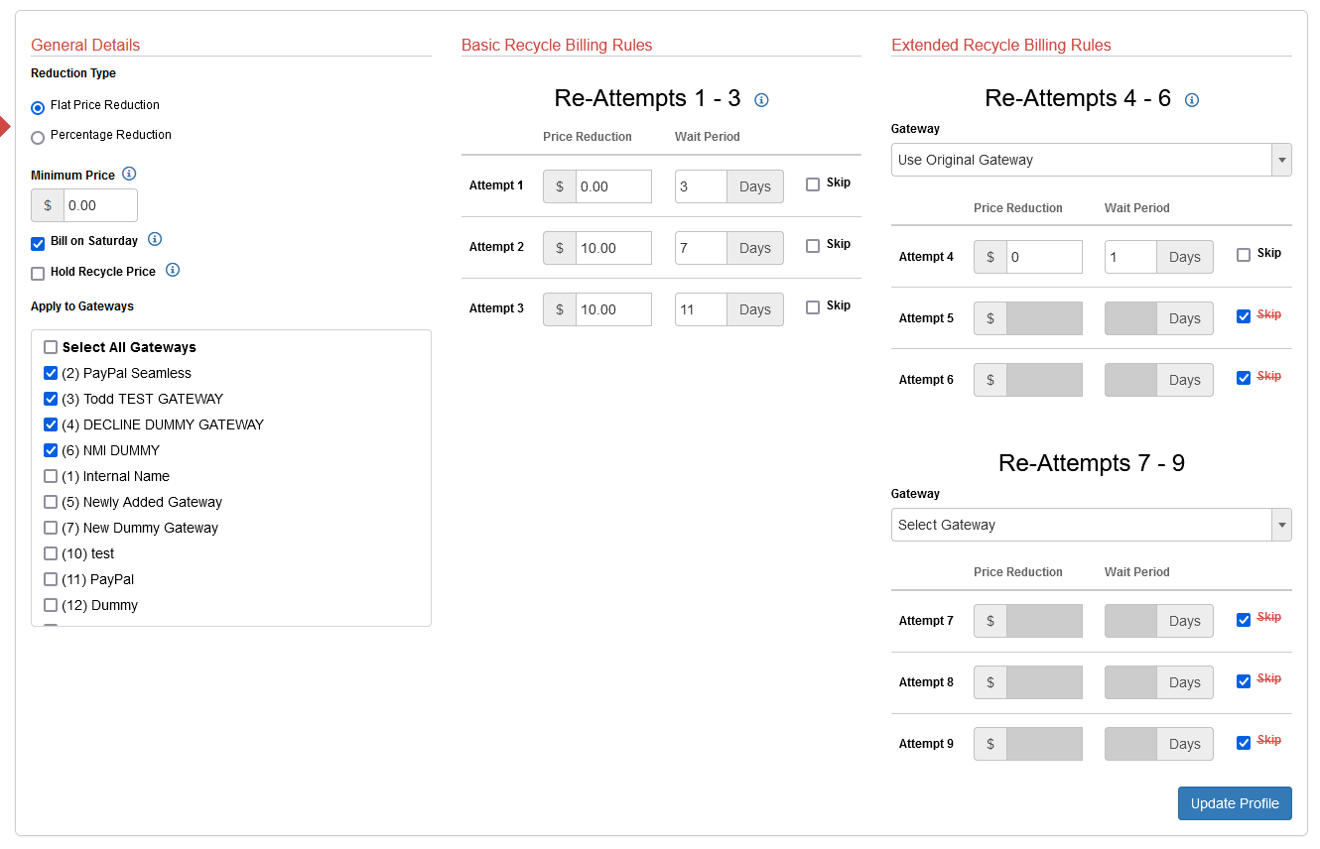Enable Hold Recycle Price checkbox
This screenshot has height=849, width=1320.
(38, 274)
